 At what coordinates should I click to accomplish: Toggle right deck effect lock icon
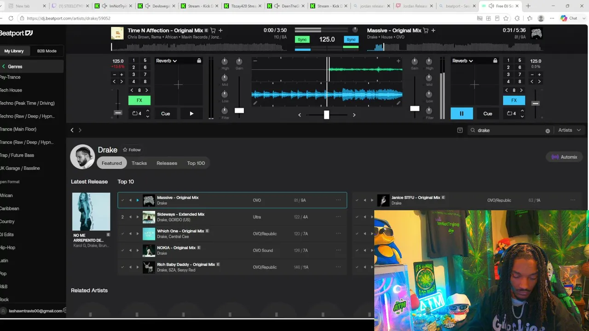tap(495, 61)
